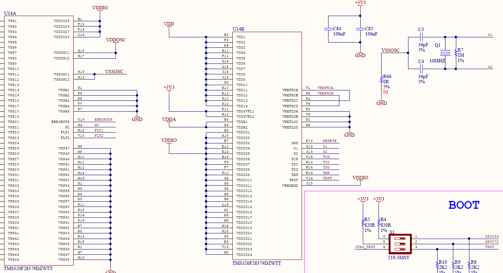Viewport: 503px width, 273px height.
Task: Select the FLT2 net label on pin V13 wire
Action: coord(99,136)
